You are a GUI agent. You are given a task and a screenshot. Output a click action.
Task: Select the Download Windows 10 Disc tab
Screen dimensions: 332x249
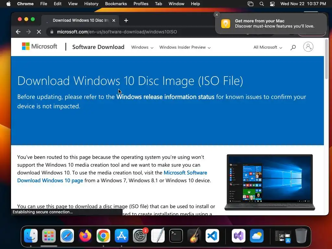pyautogui.click(x=80, y=20)
